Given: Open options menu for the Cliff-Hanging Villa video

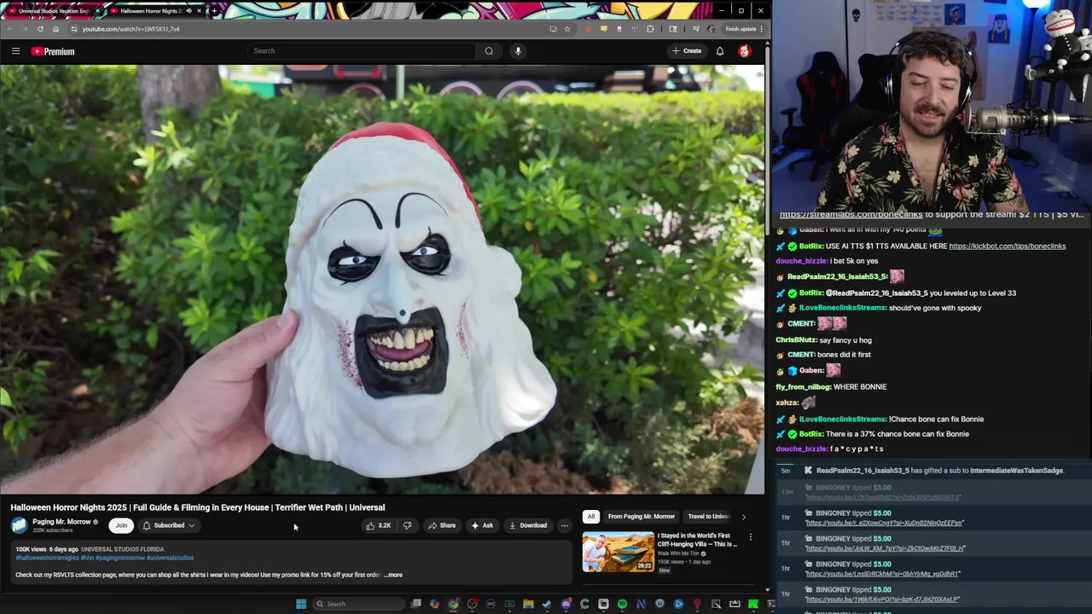Looking at the screenshot, I should click(x=751, y=537).
